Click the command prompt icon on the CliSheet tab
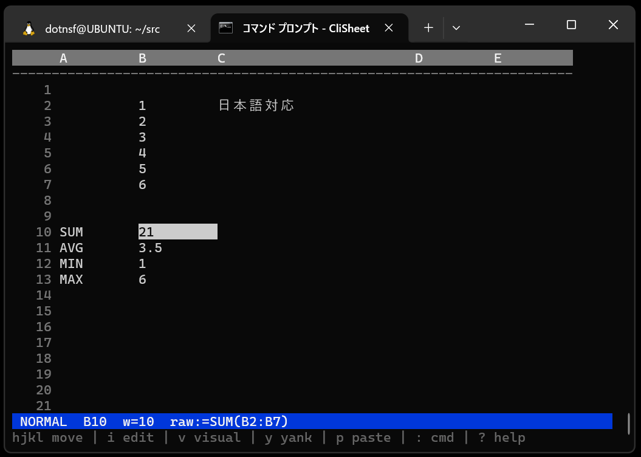Screen dimensions: 641x457 [225, 27]
